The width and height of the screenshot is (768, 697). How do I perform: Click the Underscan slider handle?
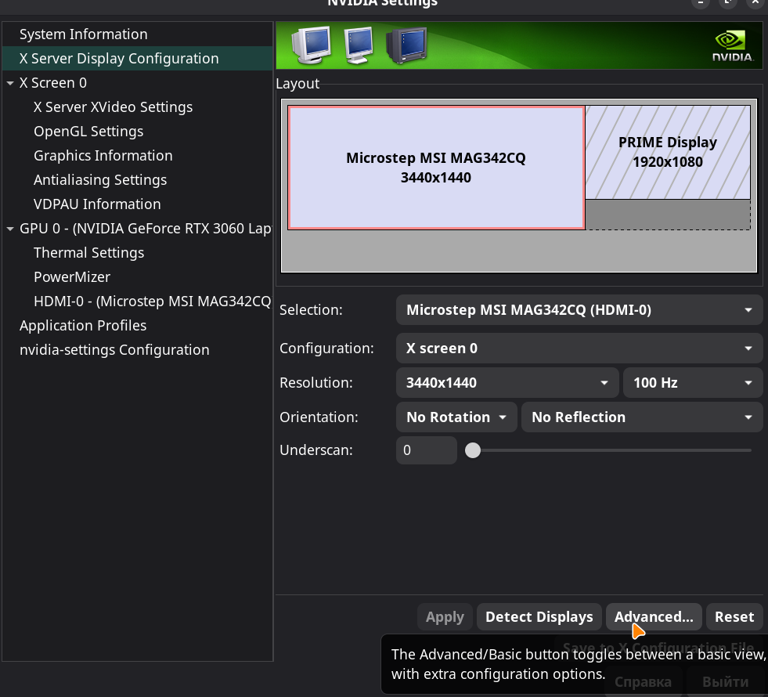[473, 450]
